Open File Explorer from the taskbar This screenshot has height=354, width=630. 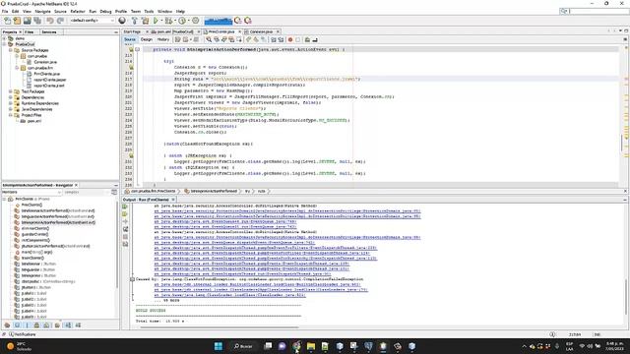(311, 346)
